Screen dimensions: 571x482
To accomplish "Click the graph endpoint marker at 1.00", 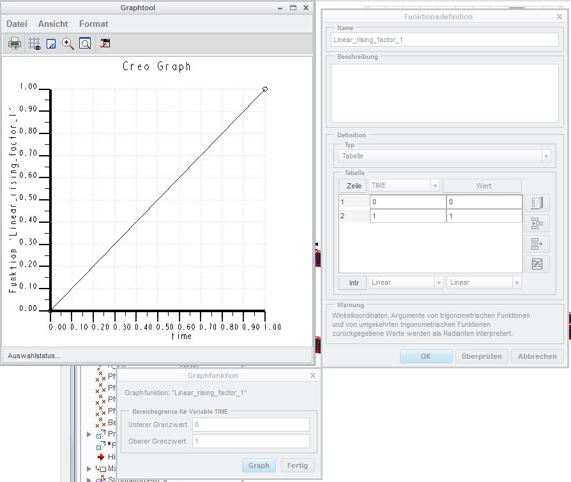I will click(x=265, y=89).
